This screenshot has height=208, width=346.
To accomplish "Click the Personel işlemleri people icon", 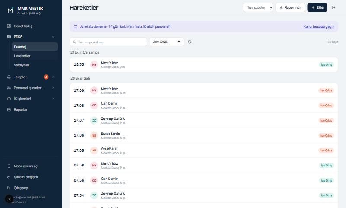I will [x=9, y=88].
